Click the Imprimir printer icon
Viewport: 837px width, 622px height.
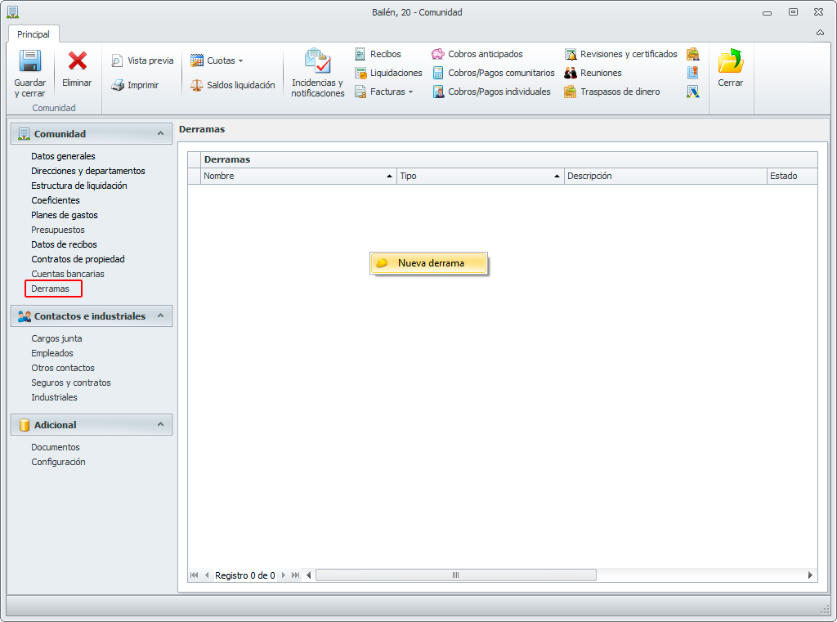pyautogui.click(x=118, y=85)
